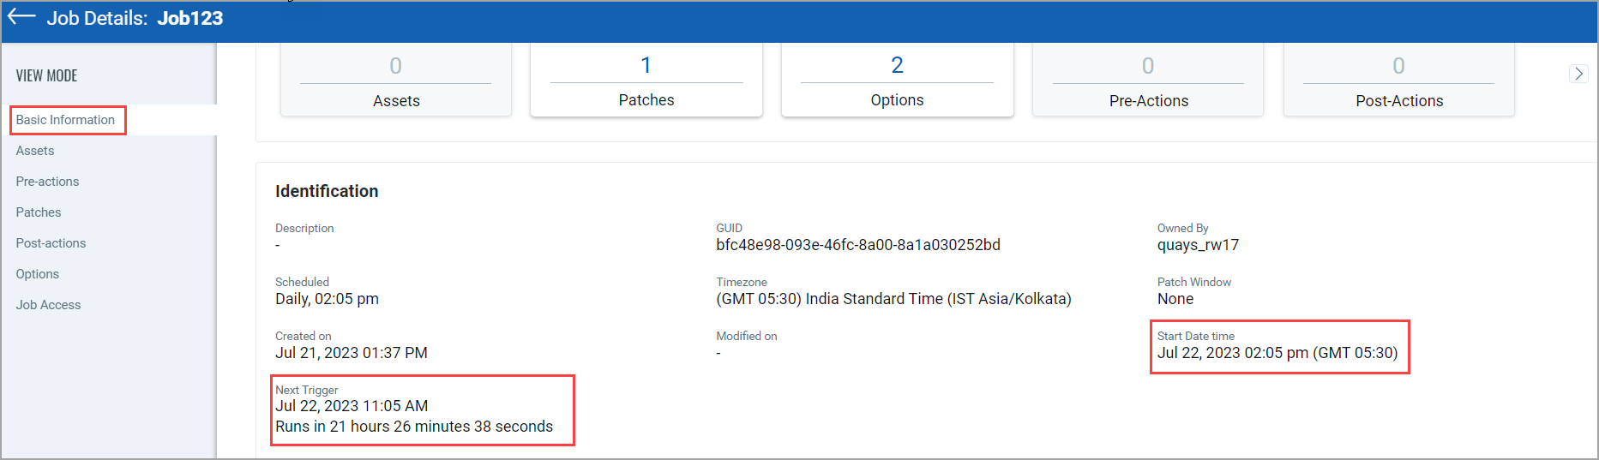The height and width of the screenshot is (460, 1599).
Task: Click the Job123 title in header
Action: [x=190, y=18]
